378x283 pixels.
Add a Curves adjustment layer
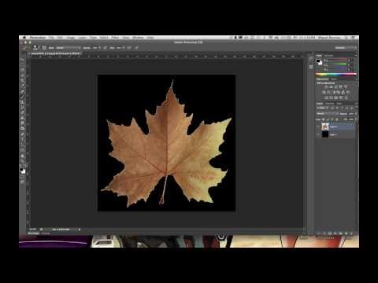(335, 87)
